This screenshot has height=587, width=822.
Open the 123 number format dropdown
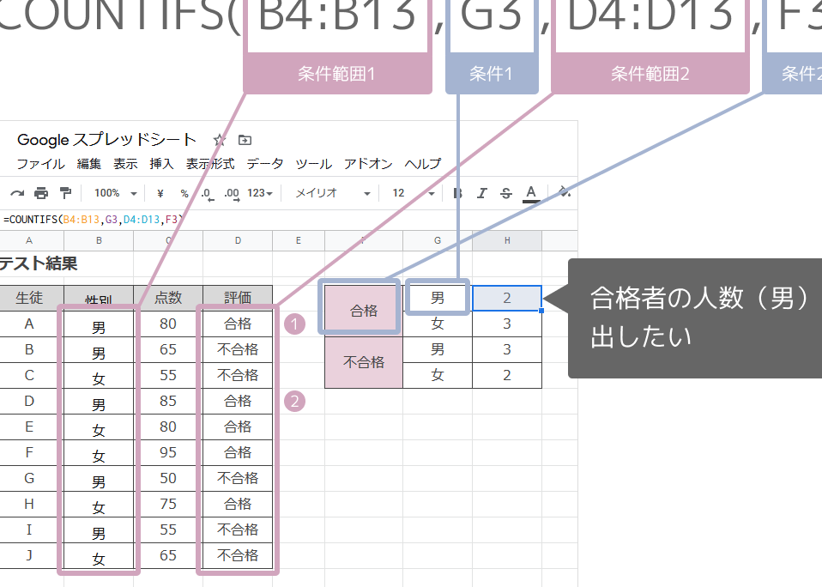[x=260, y=193]
